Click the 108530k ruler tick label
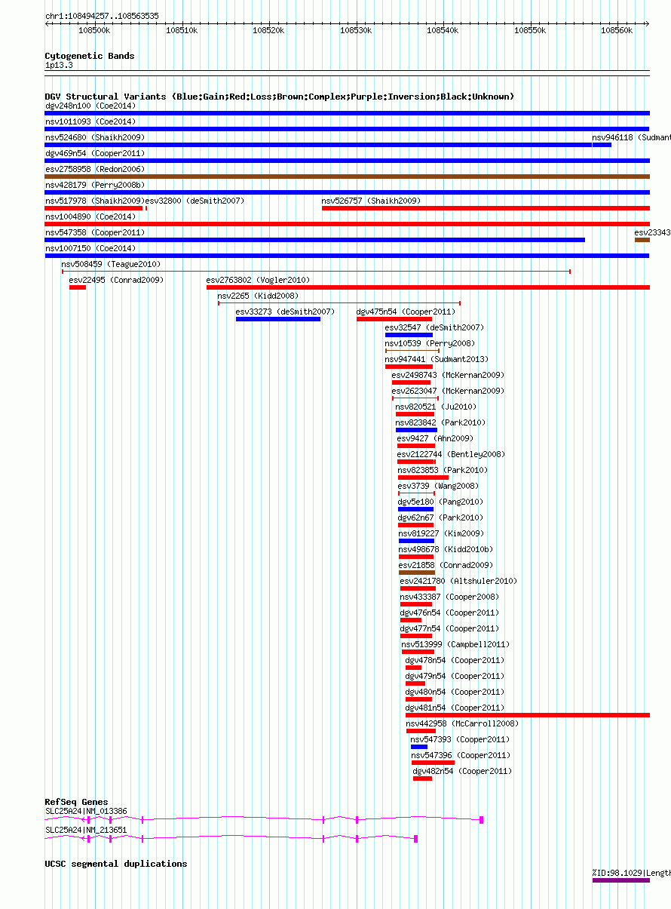Screen dimensions: 671x909 pyautogui.click(x=356, y=31)
